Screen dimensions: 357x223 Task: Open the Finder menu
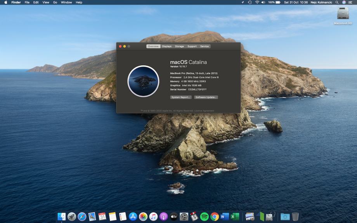(x=16, y=2)
